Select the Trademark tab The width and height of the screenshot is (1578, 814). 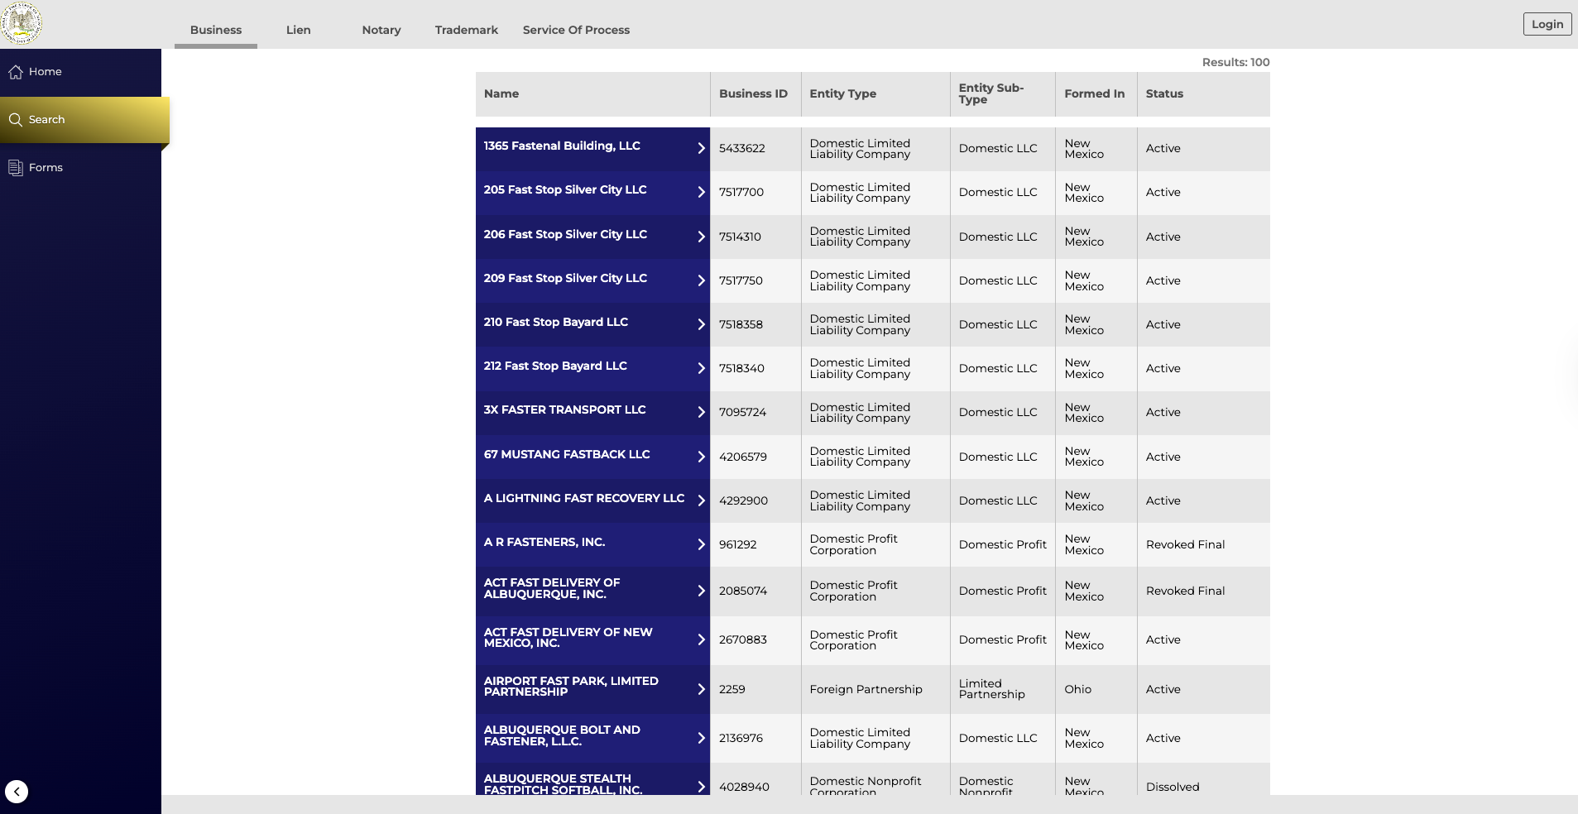click(x=466, y=30)
